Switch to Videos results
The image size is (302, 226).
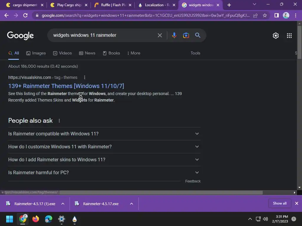63,53
